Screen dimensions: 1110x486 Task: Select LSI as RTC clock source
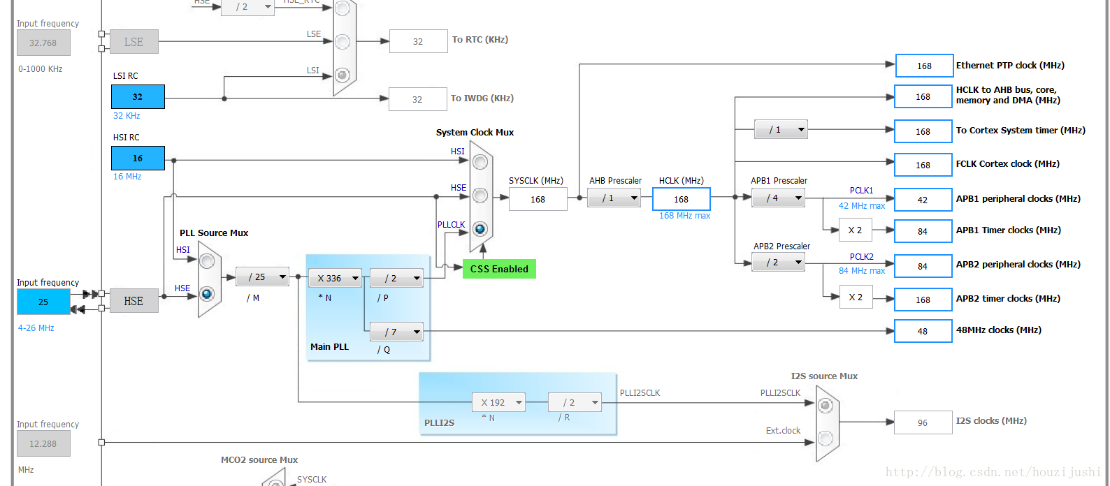point(343,74)
